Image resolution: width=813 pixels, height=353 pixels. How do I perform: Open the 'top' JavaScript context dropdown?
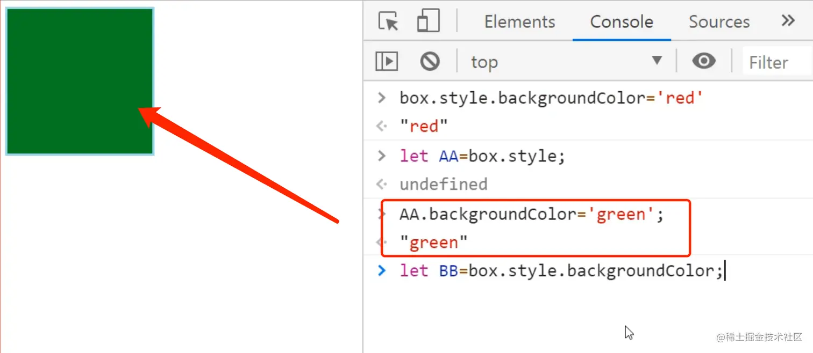pos(566,62)
